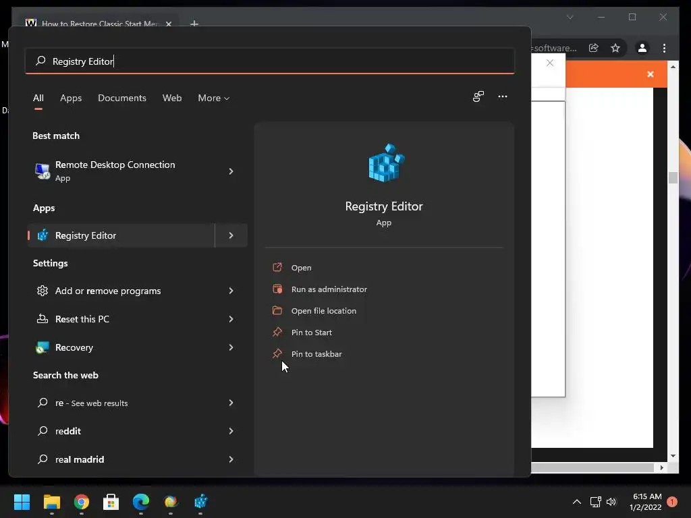The image size is (691, 518).
Task: Click the Open file location folder icon
Action: pos(277,310)
